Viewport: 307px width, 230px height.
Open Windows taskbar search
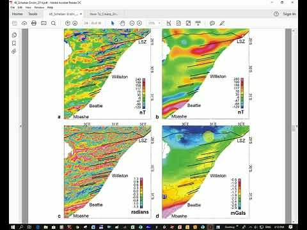(x=21, y=227)
